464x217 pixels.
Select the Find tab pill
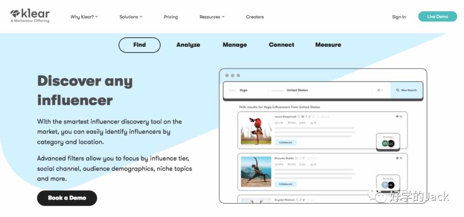click(x=139, y=45)
